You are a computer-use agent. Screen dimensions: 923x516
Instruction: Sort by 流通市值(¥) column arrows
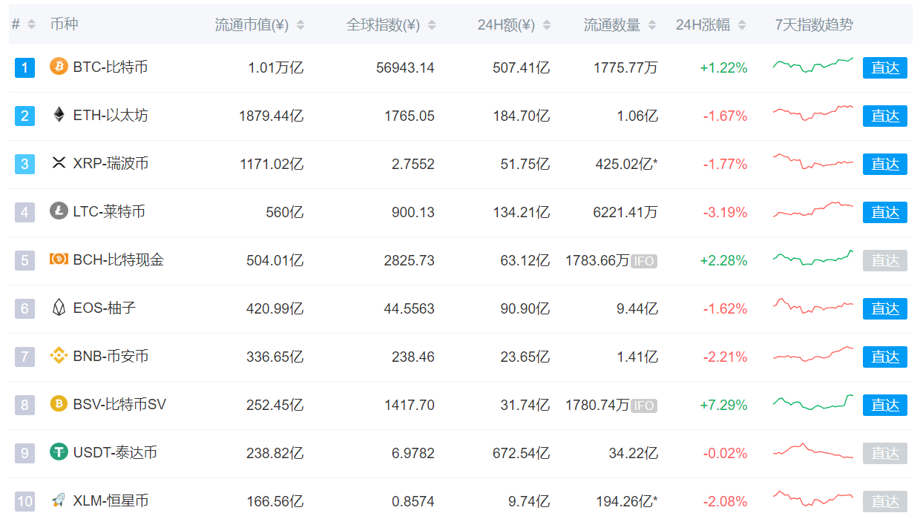coord(300,25)
